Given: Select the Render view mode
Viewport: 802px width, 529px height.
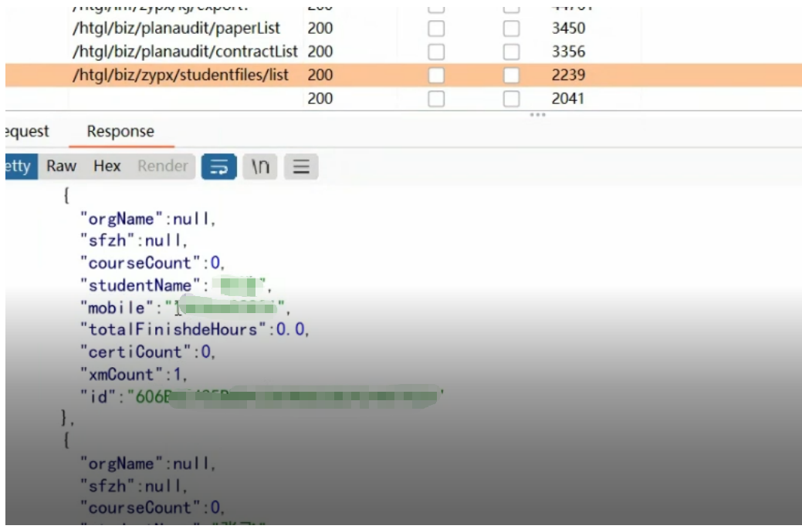Looking at the screenshot, I should 163,167.
